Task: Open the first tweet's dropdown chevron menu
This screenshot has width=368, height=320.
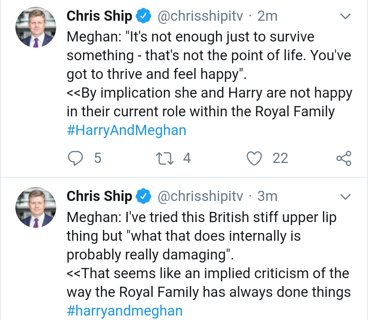Action: click(x=346, y=17)
